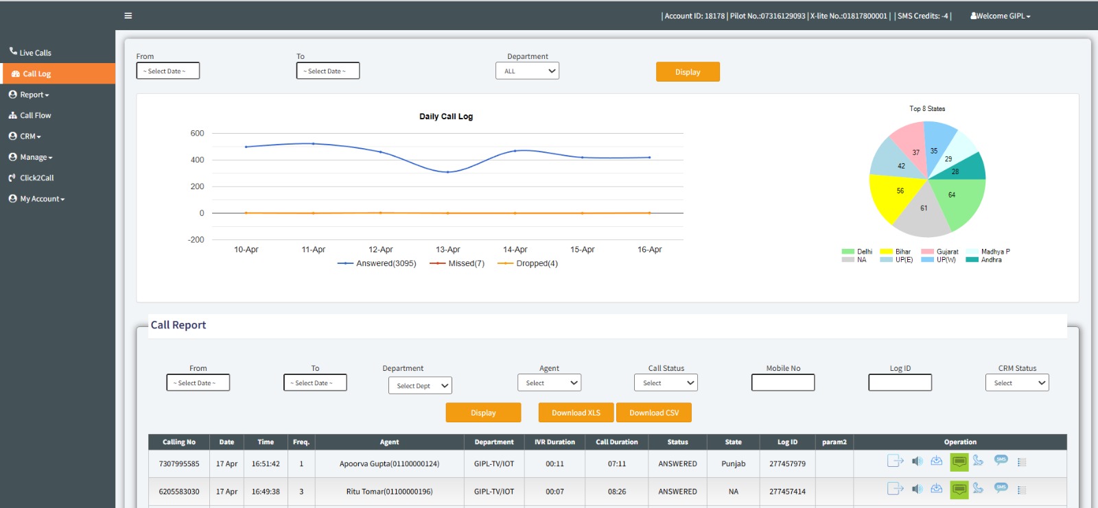Open details list icon for log 277457414
Screen dimensions: 1098x508
point(1021,490)
